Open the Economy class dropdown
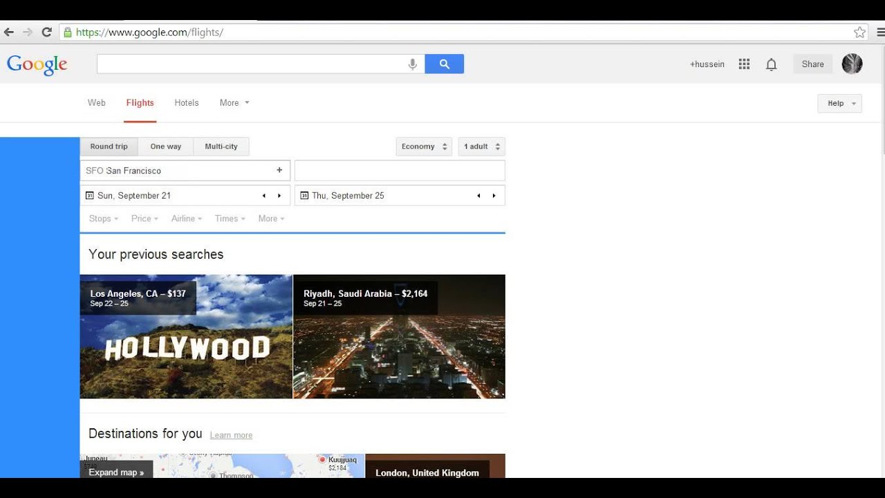The image size is (885, 498). tap(424, 147)
